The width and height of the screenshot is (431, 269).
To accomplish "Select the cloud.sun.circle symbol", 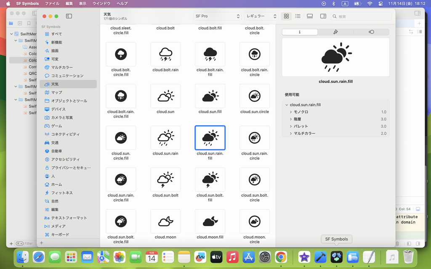I will tap(254, 96).
